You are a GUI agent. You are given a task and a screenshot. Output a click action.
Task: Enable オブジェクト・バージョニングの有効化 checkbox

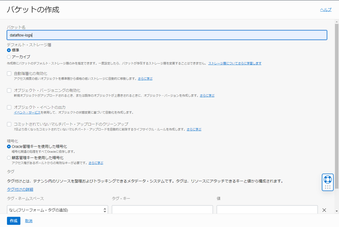click(x=9, y=91)
